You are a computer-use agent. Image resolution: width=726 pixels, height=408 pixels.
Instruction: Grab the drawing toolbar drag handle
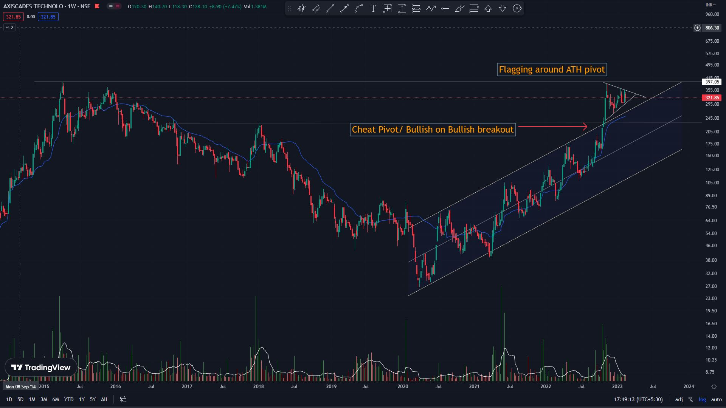tap(290, 8)
